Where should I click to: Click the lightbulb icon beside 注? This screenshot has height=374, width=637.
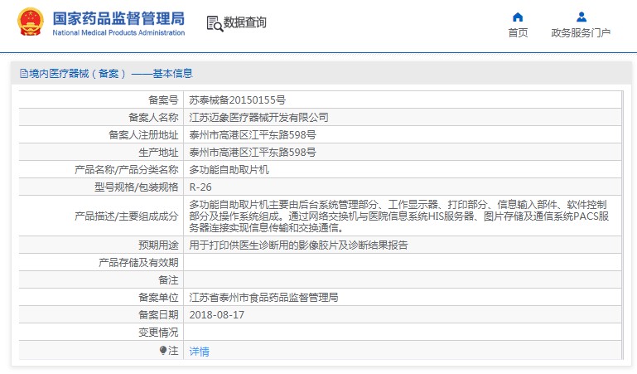point(163,350)
